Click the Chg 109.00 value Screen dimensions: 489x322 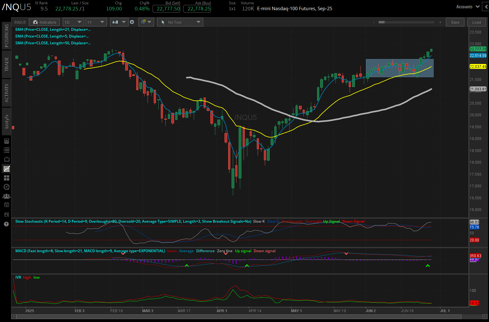click(114, 9)
